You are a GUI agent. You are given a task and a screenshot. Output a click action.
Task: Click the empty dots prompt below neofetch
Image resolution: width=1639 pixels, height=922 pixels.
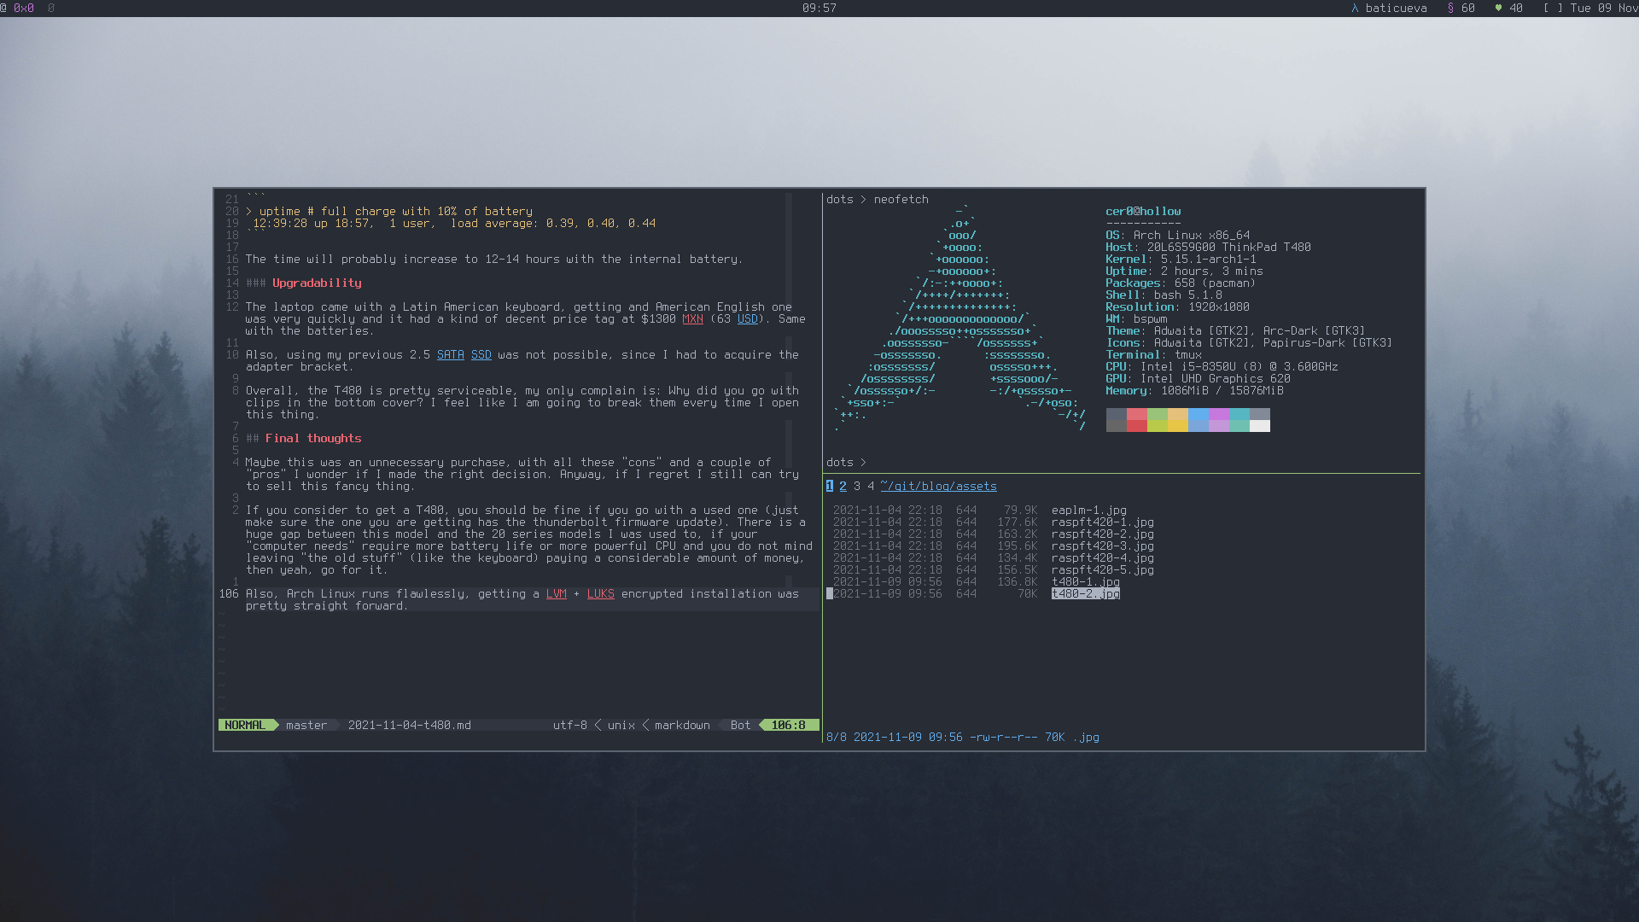[846, 462]
